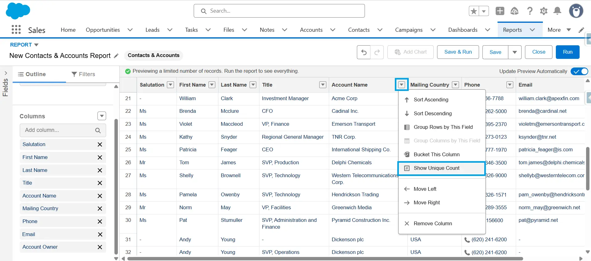Click the Salesforce cloud logo
This screenshot has height=261, width=591.
[x=18, y=11]
